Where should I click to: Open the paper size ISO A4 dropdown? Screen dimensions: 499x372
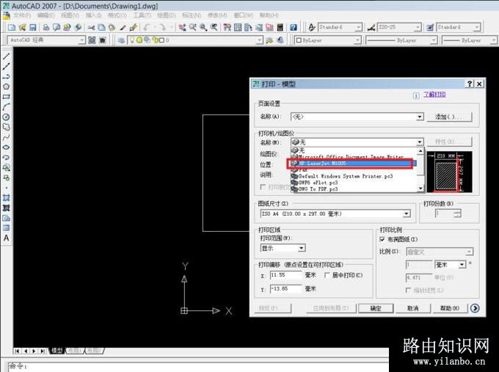tap(407, 214)
